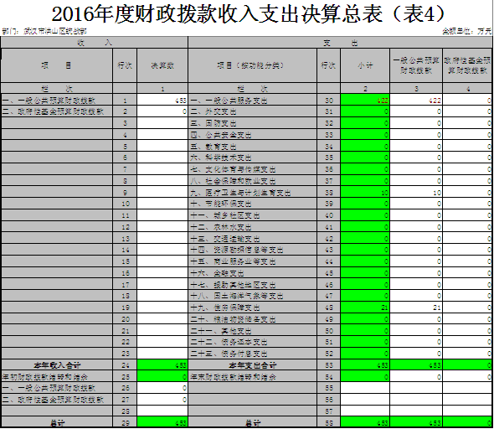Click the cell with value 453 in row 1
Viewport: 494px width, 429px height.
tap(162, 101)
